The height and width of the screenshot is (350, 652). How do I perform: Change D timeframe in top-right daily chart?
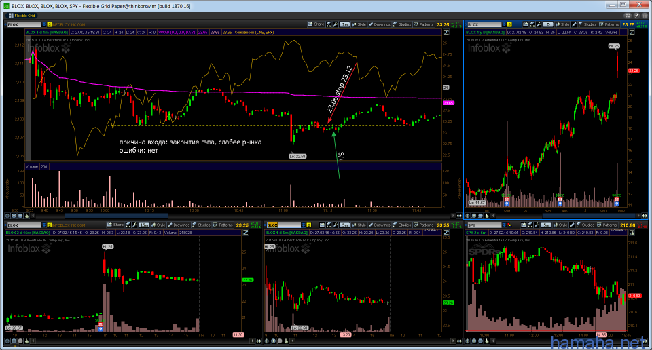tap(548, 25)
